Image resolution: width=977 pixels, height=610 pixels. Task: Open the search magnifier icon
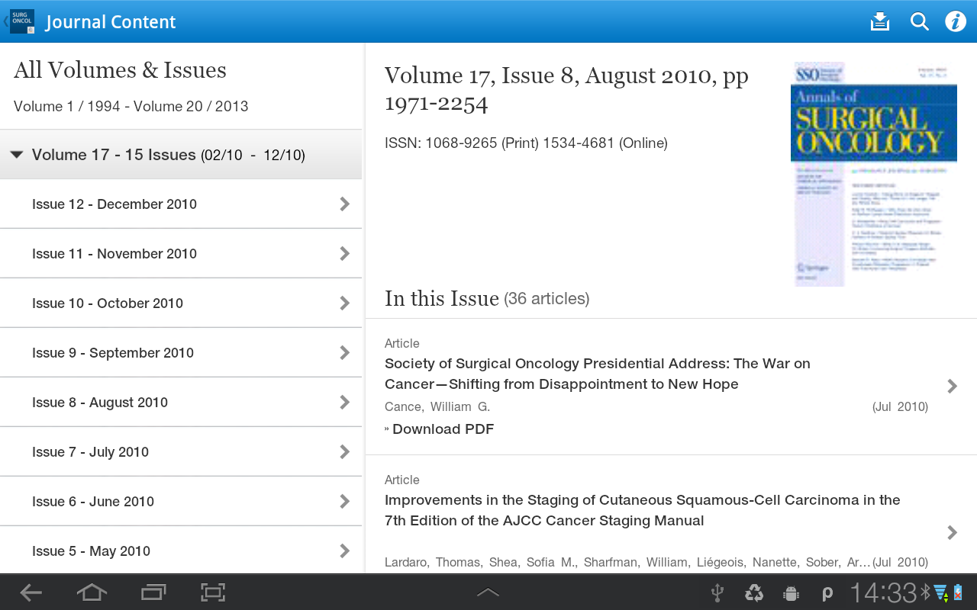tap(920, 21)
